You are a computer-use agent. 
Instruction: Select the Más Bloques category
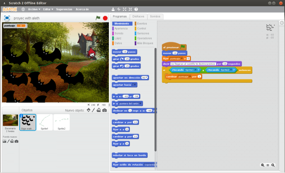coord(144,43)
